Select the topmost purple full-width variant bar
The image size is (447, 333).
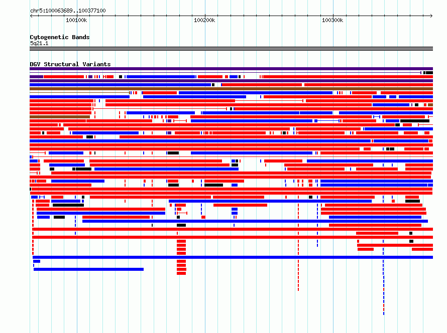[231, 69]
